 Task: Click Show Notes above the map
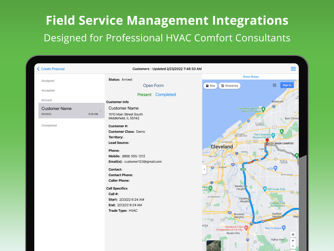pyautogui.click(x=251, y=77)
